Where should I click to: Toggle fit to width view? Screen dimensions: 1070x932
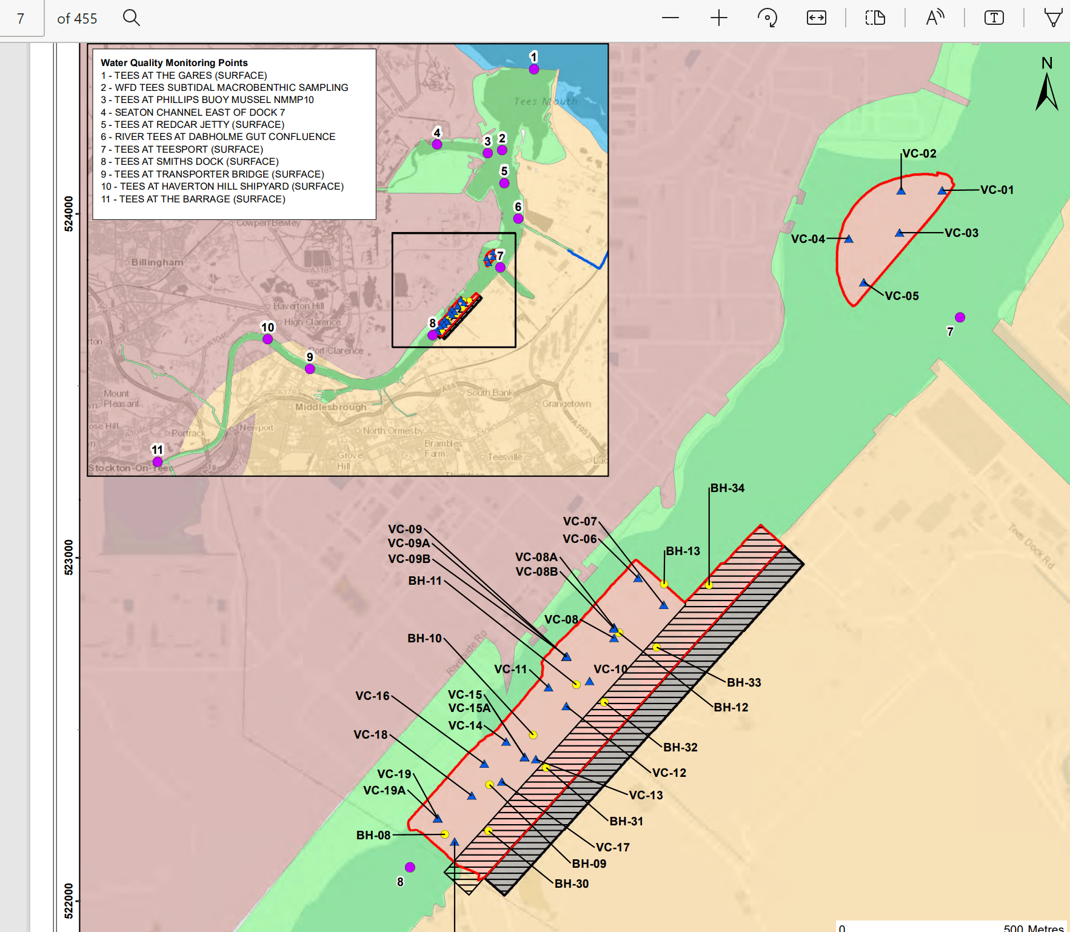(x=816, y=18)
